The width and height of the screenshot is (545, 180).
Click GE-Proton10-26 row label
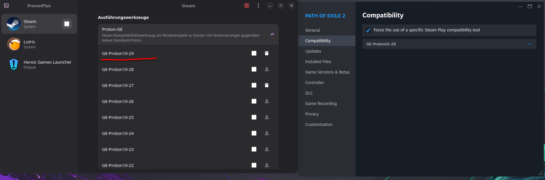(x=118, y=101)
